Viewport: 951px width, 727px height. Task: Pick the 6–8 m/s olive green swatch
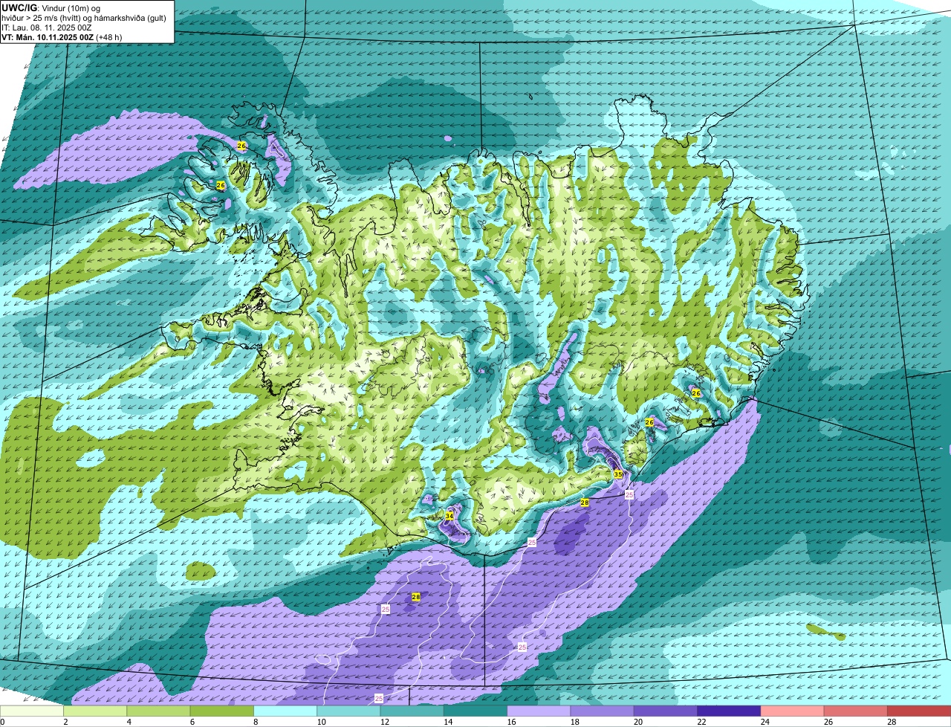pyautogui.click(x=222, y=711)
